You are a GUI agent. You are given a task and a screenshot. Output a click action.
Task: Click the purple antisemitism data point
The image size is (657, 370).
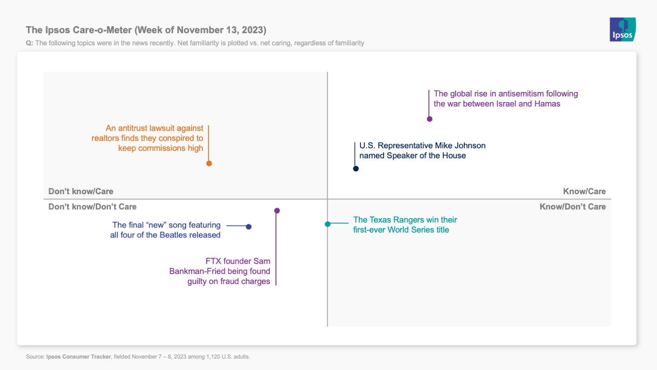pos(430,119)
